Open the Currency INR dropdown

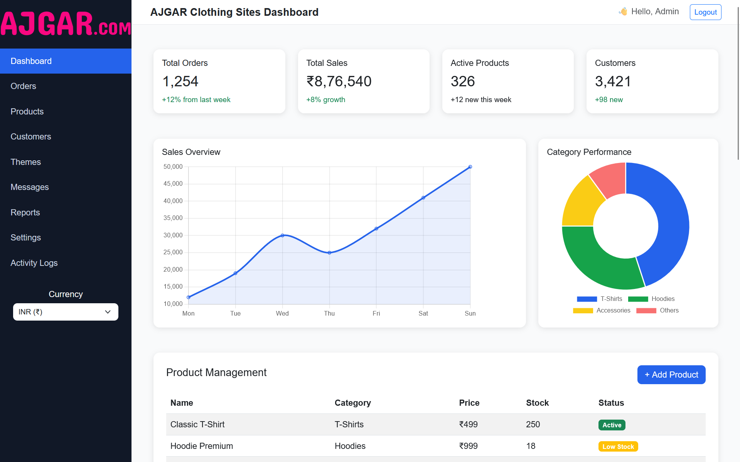[x=66, y=312]
